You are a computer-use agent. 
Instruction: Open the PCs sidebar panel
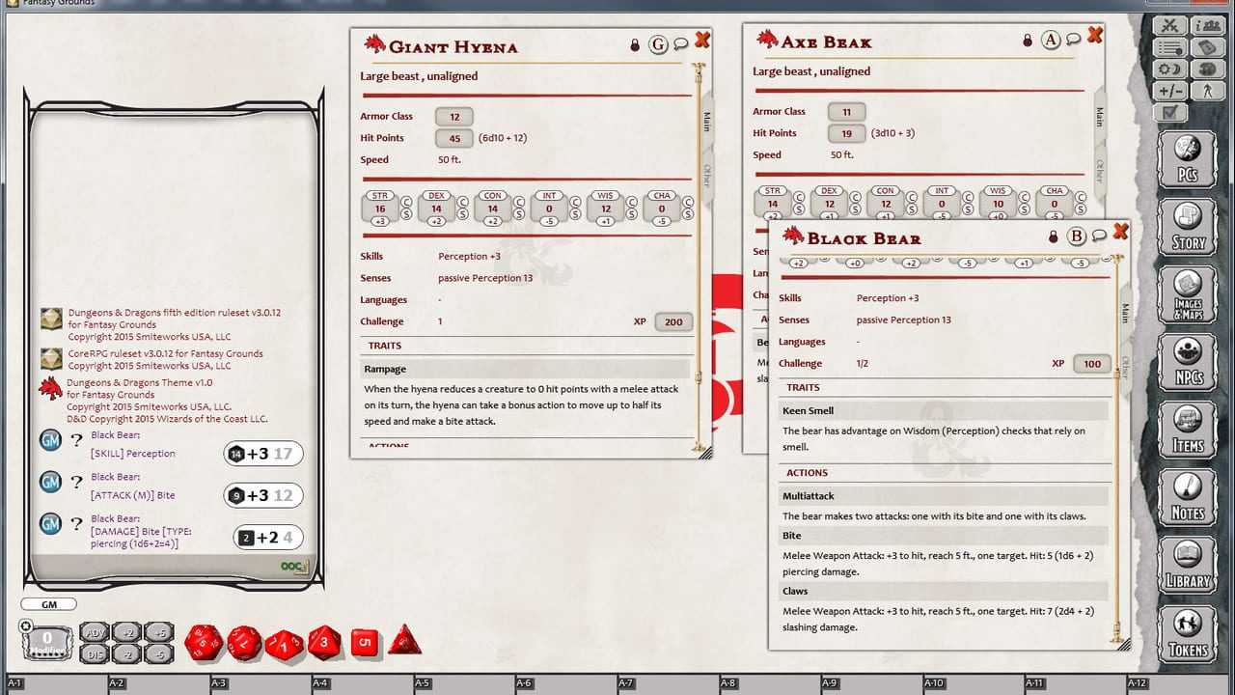click(1188, 158)
